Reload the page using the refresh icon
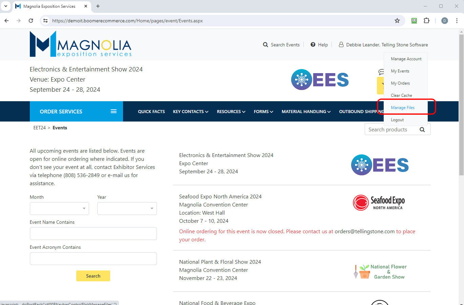The height and width of the screenshot is (305, 464). coord(31,21)
